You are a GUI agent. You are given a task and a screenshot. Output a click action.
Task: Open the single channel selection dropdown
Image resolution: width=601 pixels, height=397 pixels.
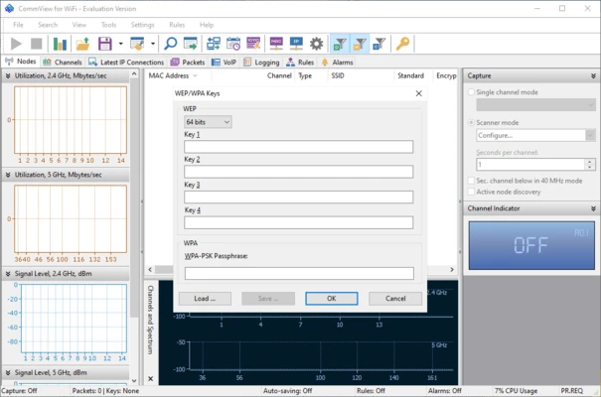point(535,105)
